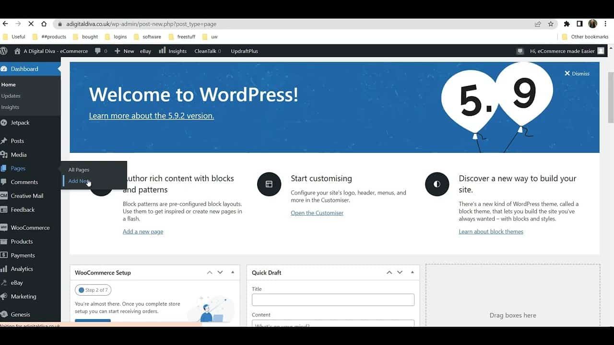614x345 pixels.
Task: Open the software bookmarks folder
Action: tap(147, 36)
